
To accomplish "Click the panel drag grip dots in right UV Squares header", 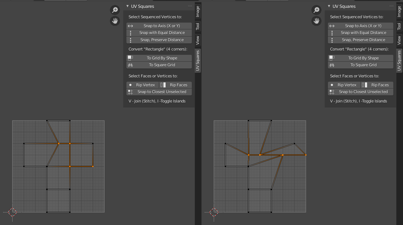I will [x=392, y=6].
